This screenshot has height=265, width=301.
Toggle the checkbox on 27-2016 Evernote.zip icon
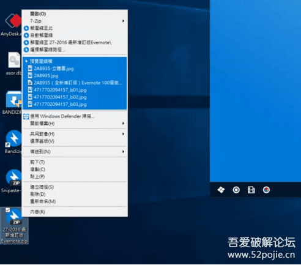pos(8,210)
